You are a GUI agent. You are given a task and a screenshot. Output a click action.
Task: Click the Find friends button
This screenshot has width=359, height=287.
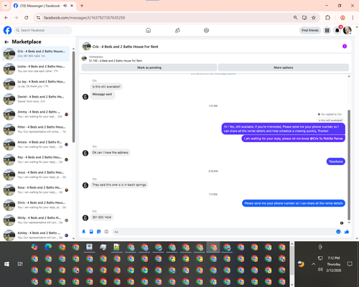point(310,30)
